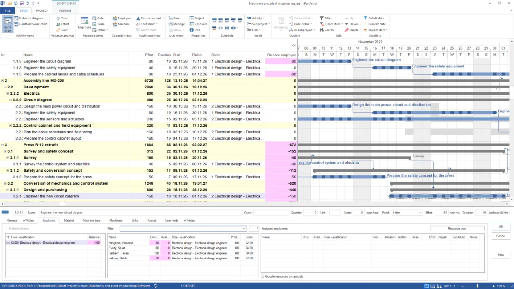Screen dimensions: 514x289
Task: Click the activity Name input field
Action: pos(141,213)
